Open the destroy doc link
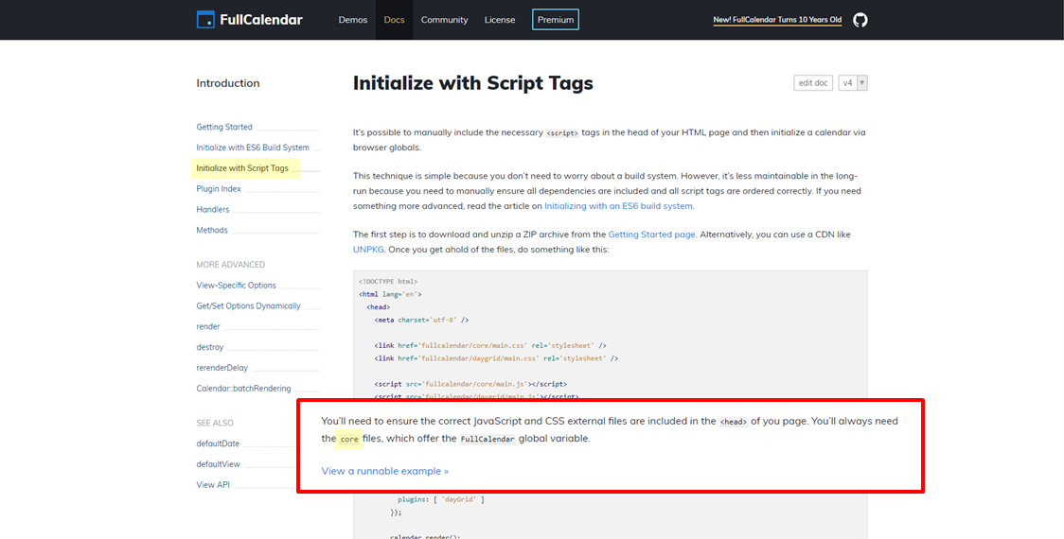Image resolution: width=1064 pixels, height=539 pixels. point(210,347)
